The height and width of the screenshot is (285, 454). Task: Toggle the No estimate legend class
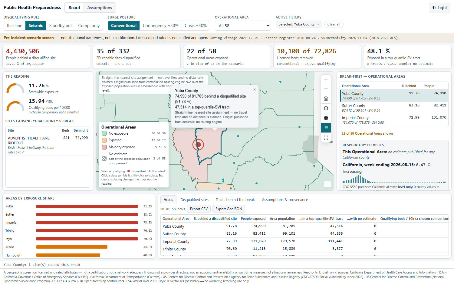(133, 158)
